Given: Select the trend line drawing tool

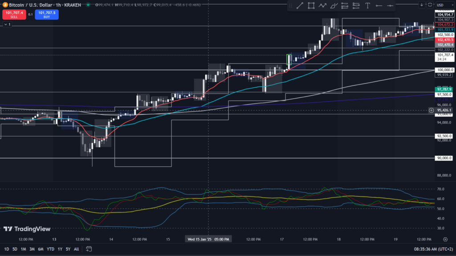Looking at the screenshot, I should (x=300, y=5).
